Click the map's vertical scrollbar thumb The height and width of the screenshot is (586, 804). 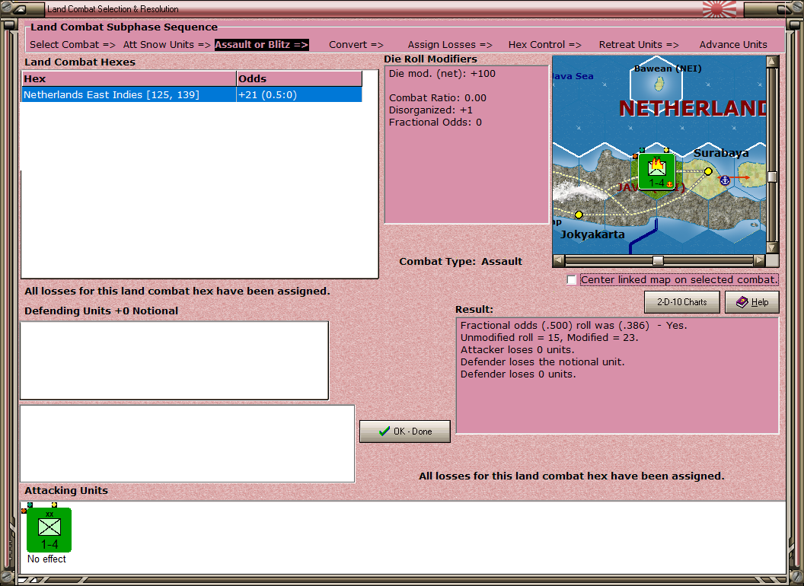click(772, 177)
